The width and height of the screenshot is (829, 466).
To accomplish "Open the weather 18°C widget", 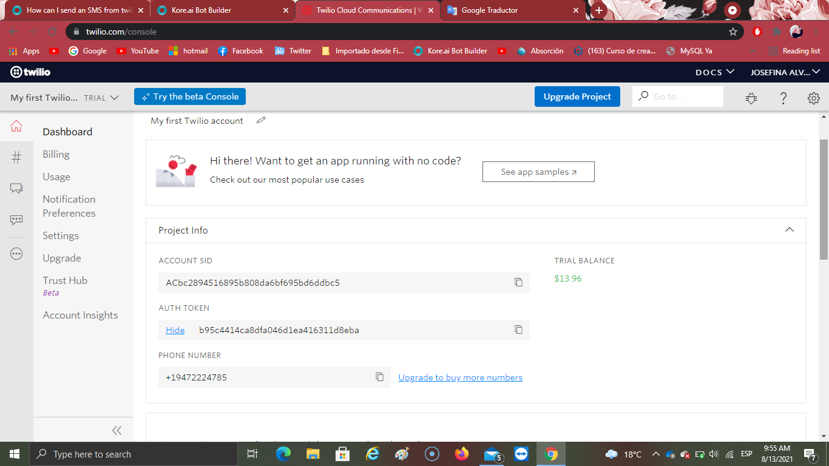I will (624, 454).
